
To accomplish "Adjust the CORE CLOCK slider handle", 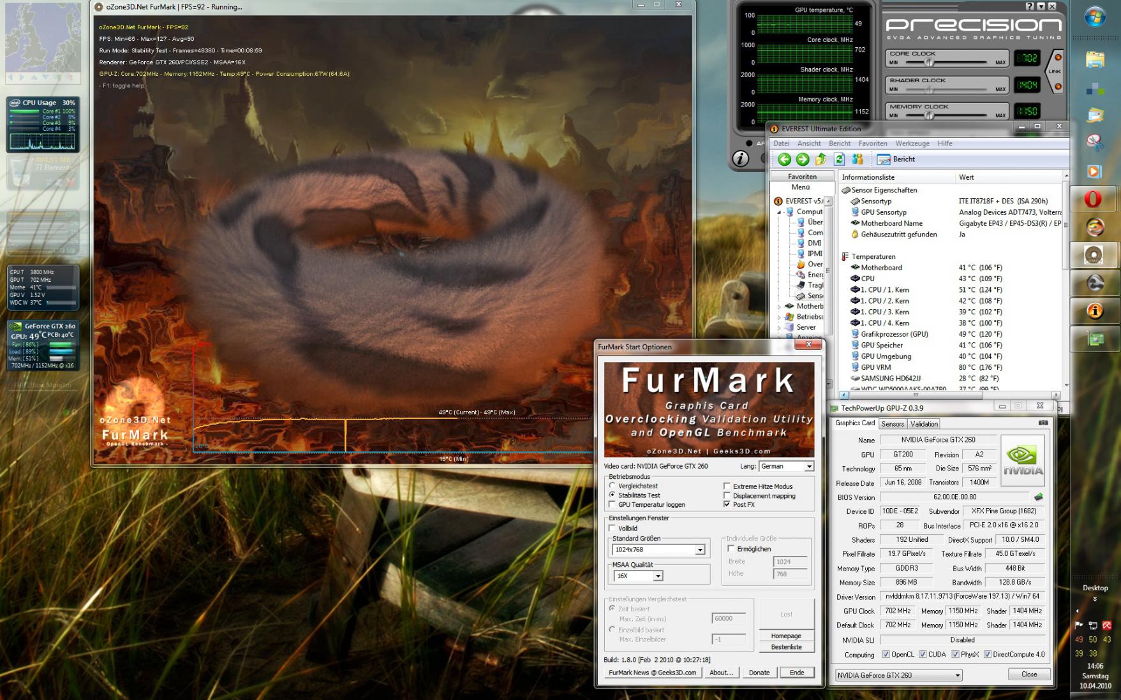I will click(930, 62).
